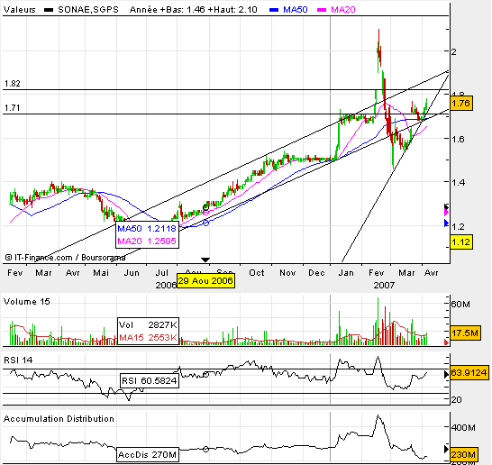Viewport: 492px width, 465px height.
Task: Click the yellow 29 Aou 2006 date label
Action: tap(205, 280)
